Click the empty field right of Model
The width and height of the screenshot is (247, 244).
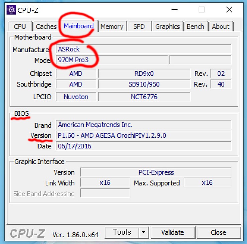point(200,59)
